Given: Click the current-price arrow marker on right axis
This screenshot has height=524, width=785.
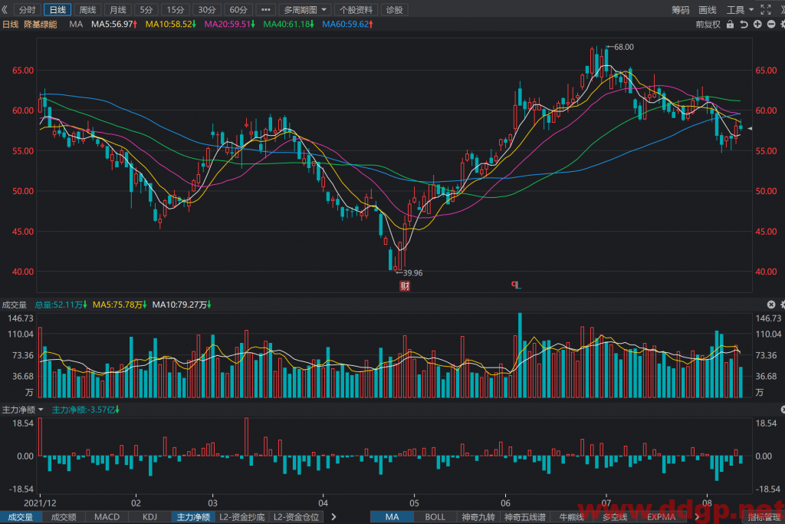Looking at the screenshot, I should [750, 129].
